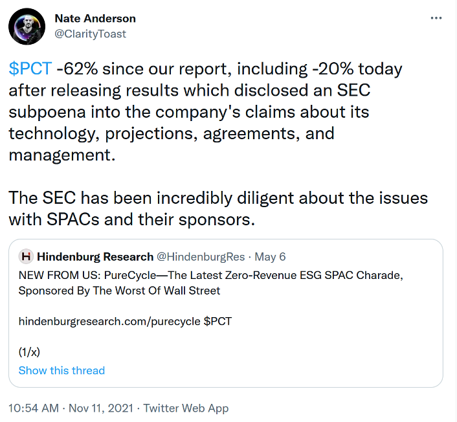Open the three-dot more options menu
The width and height of the screenshot is (457, 422).
tap(436, 18)
